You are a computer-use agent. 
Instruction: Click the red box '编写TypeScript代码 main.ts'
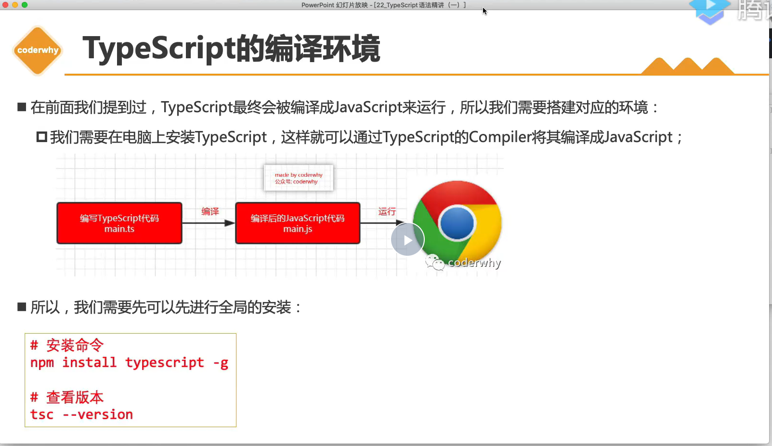click(x=119, y=223)
